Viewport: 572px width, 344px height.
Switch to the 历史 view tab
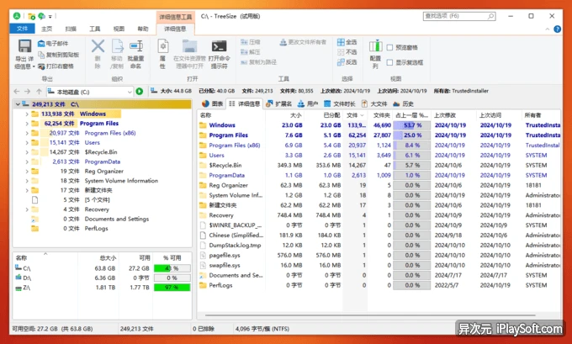pos(404,104)
